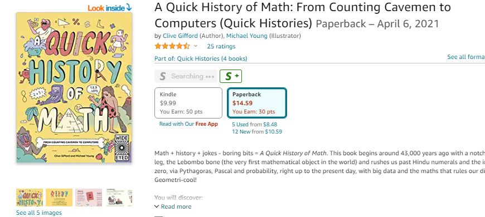Image resolution: width=485 pixels, height=217 pixels.
Task: Open the 5 Used from $8.48 offers
Action: pyautogui.click(x=255, y=125)
